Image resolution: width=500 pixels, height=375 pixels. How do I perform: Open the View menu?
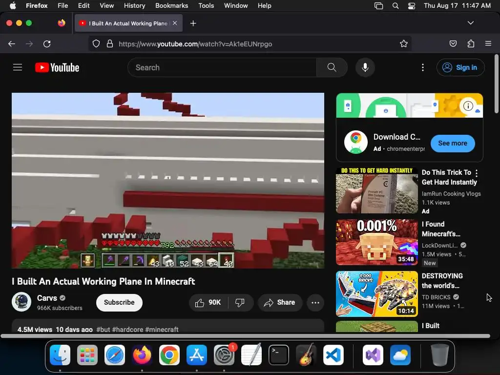[106, 5]
